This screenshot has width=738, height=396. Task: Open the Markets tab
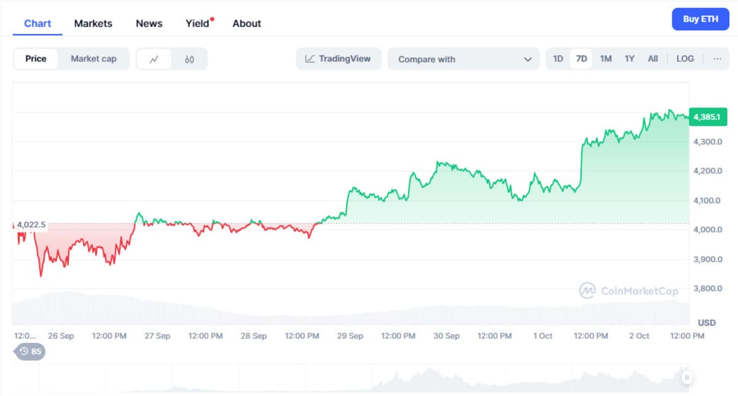click(x=93, y=23)
